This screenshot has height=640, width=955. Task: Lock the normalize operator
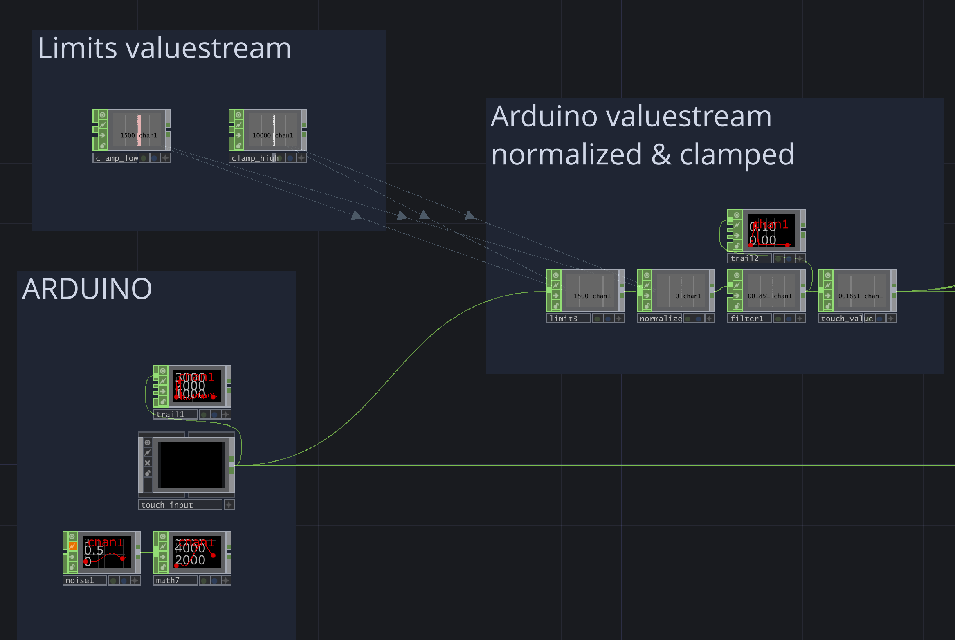click(x=647, y=305)
